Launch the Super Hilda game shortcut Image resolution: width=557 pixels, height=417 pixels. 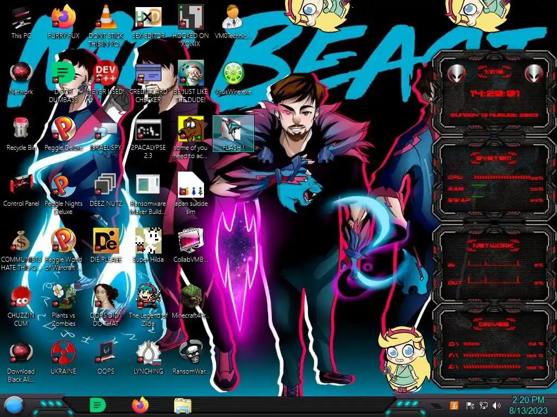[x=148, y=247]
